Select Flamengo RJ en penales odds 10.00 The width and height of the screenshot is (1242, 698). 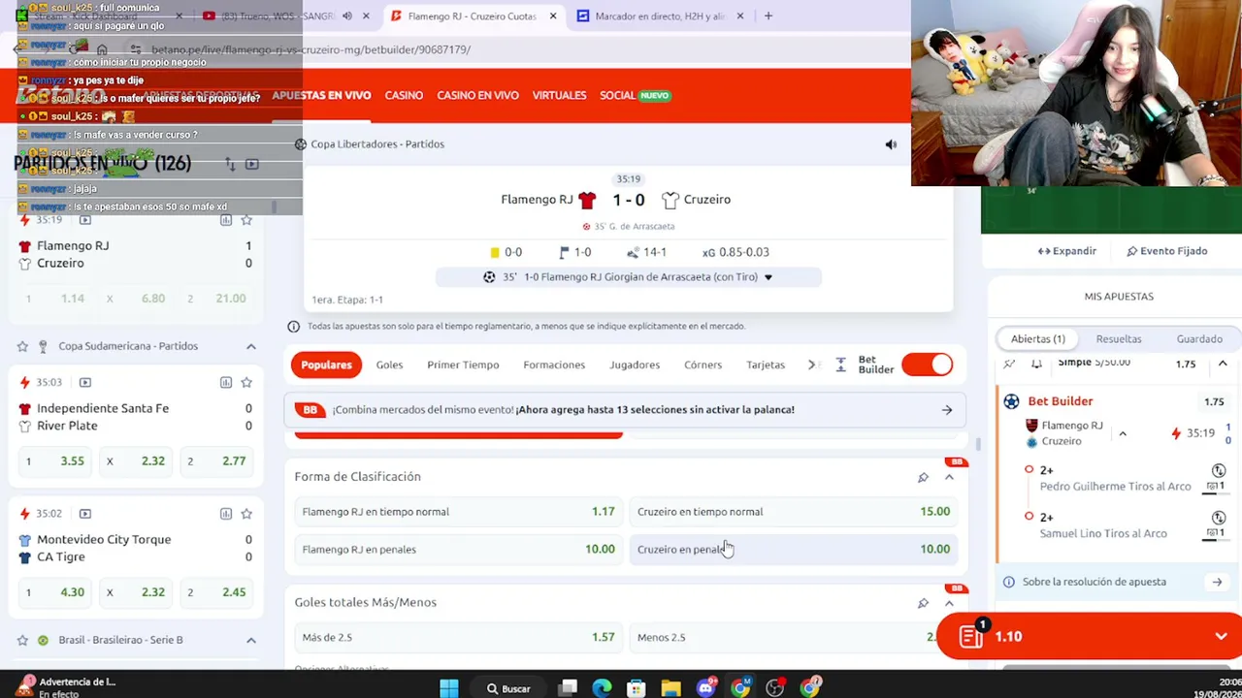coord(458,550)
